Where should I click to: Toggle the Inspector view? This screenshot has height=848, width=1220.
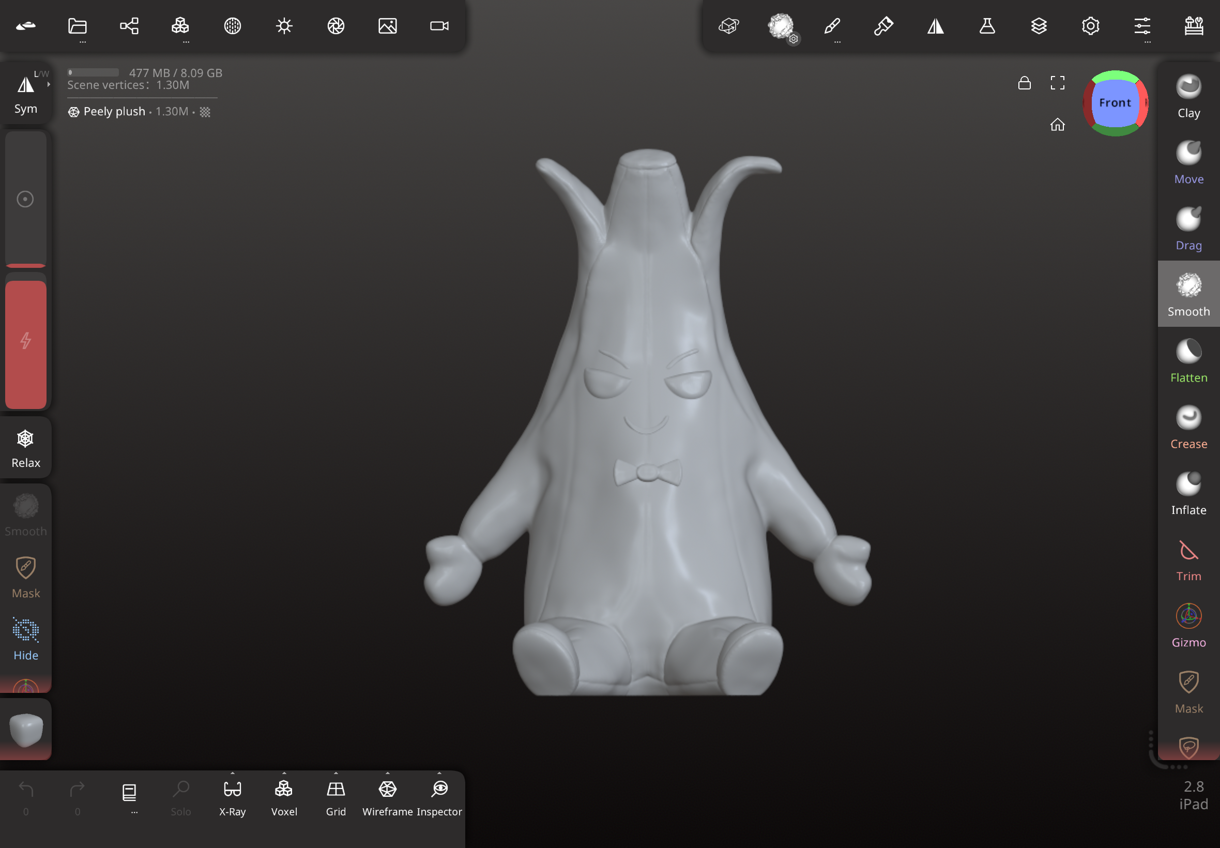coord(439,797)
